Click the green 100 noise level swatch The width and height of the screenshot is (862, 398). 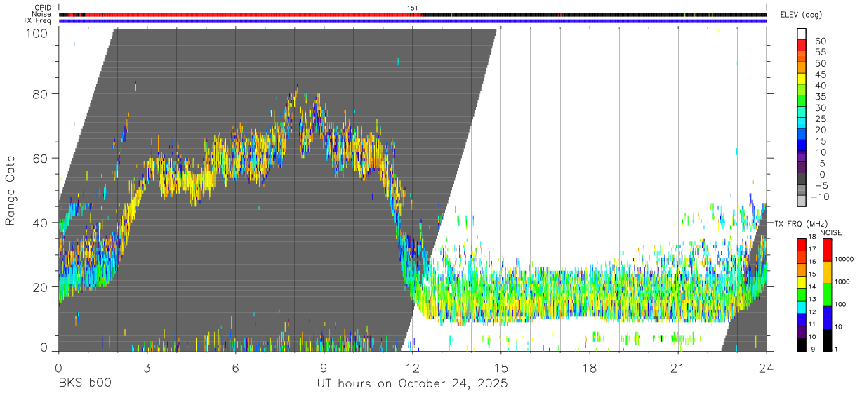pyautogui.click(x=827, y=295)
